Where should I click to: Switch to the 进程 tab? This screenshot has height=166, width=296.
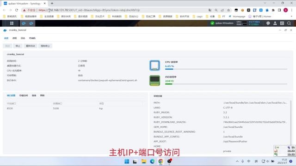[x=14, y=38]
